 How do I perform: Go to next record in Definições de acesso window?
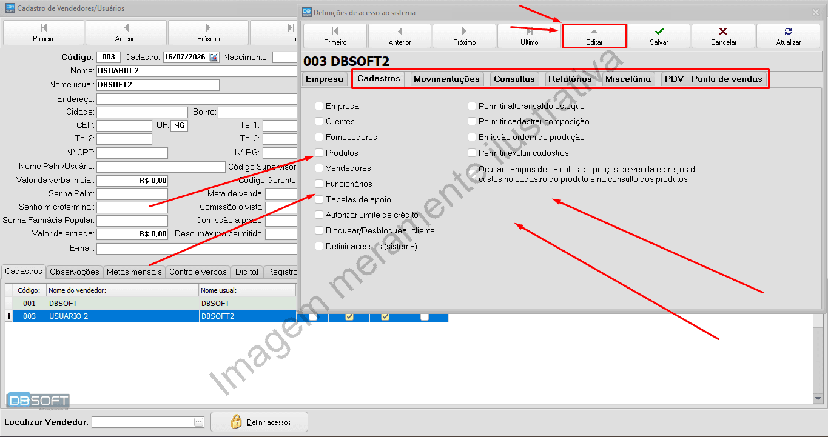click(464, 36)
